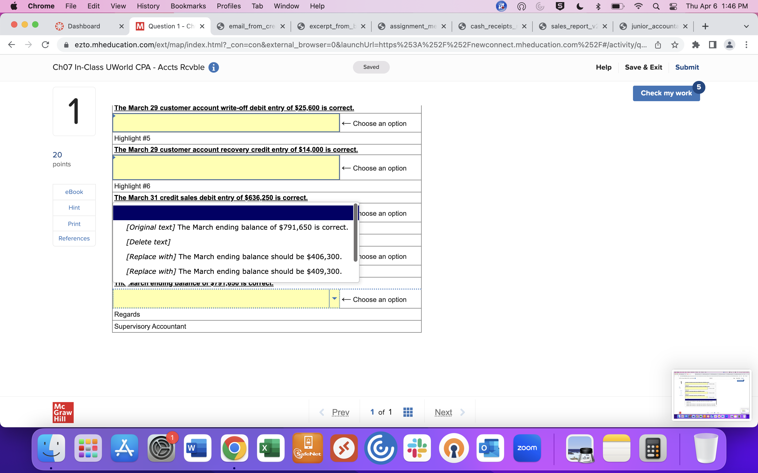Open Microsoft Excel from the Dock
The image size is (758, 473).
tap(270, 448)
